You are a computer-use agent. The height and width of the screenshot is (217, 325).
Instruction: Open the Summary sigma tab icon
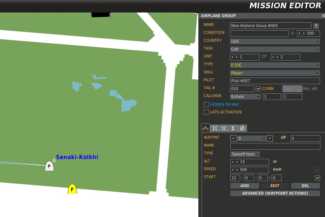(233, 128)
